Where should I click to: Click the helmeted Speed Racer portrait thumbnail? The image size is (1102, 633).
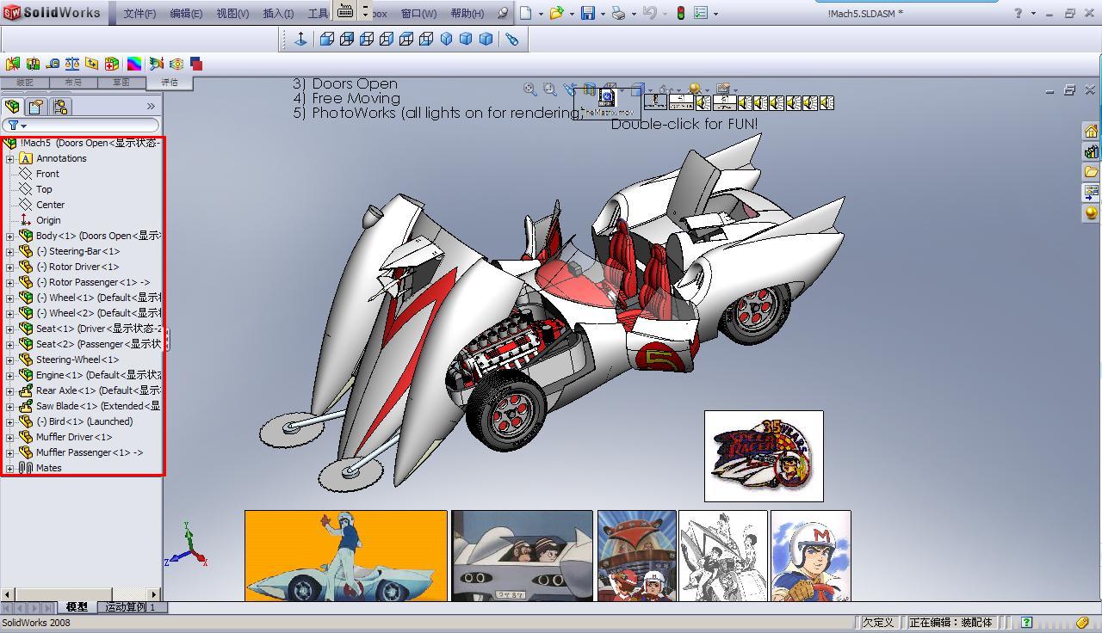(x=810, y=556)
